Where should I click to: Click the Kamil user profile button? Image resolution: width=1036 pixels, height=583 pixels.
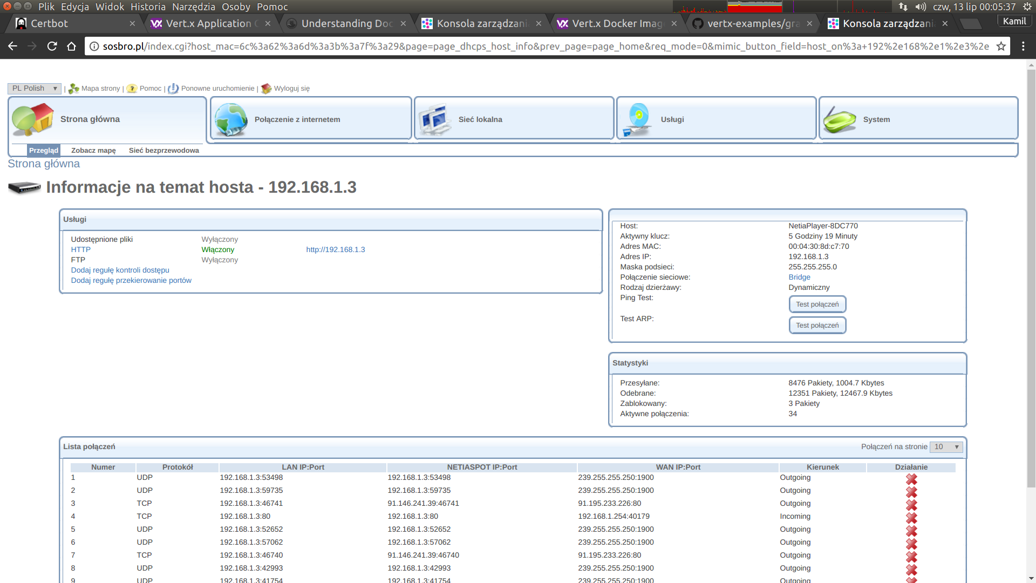(x=1014, y=22)
